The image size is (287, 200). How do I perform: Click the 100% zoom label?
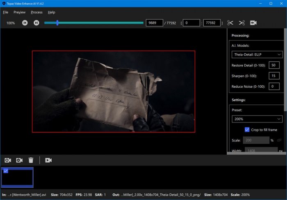pos(11,23)
